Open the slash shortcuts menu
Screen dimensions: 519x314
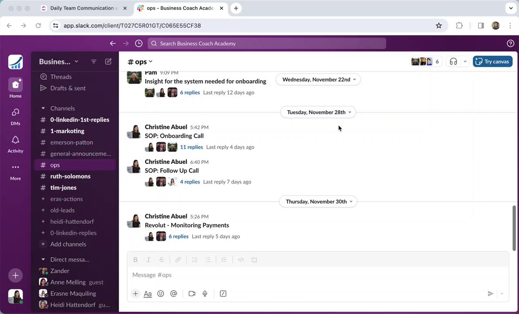pos(223,294)
